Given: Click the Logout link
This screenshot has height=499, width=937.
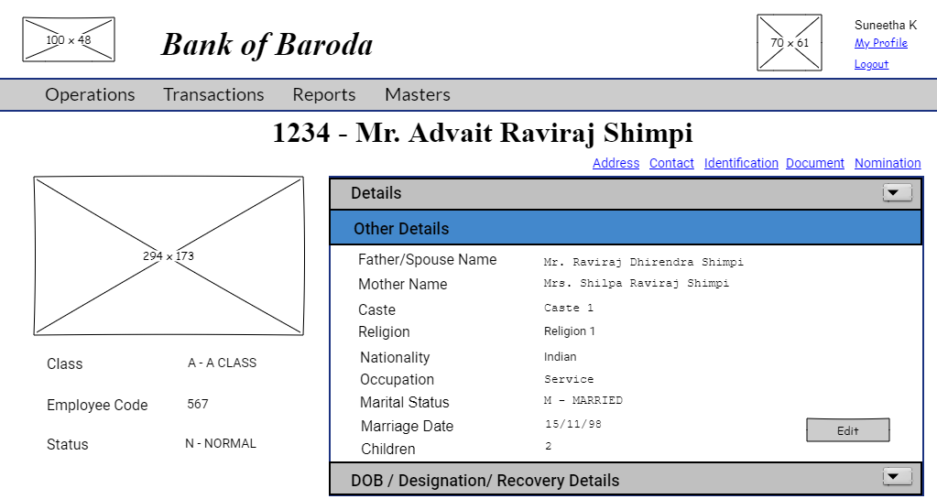Looking at the screenshot, I should coord(871,64).
